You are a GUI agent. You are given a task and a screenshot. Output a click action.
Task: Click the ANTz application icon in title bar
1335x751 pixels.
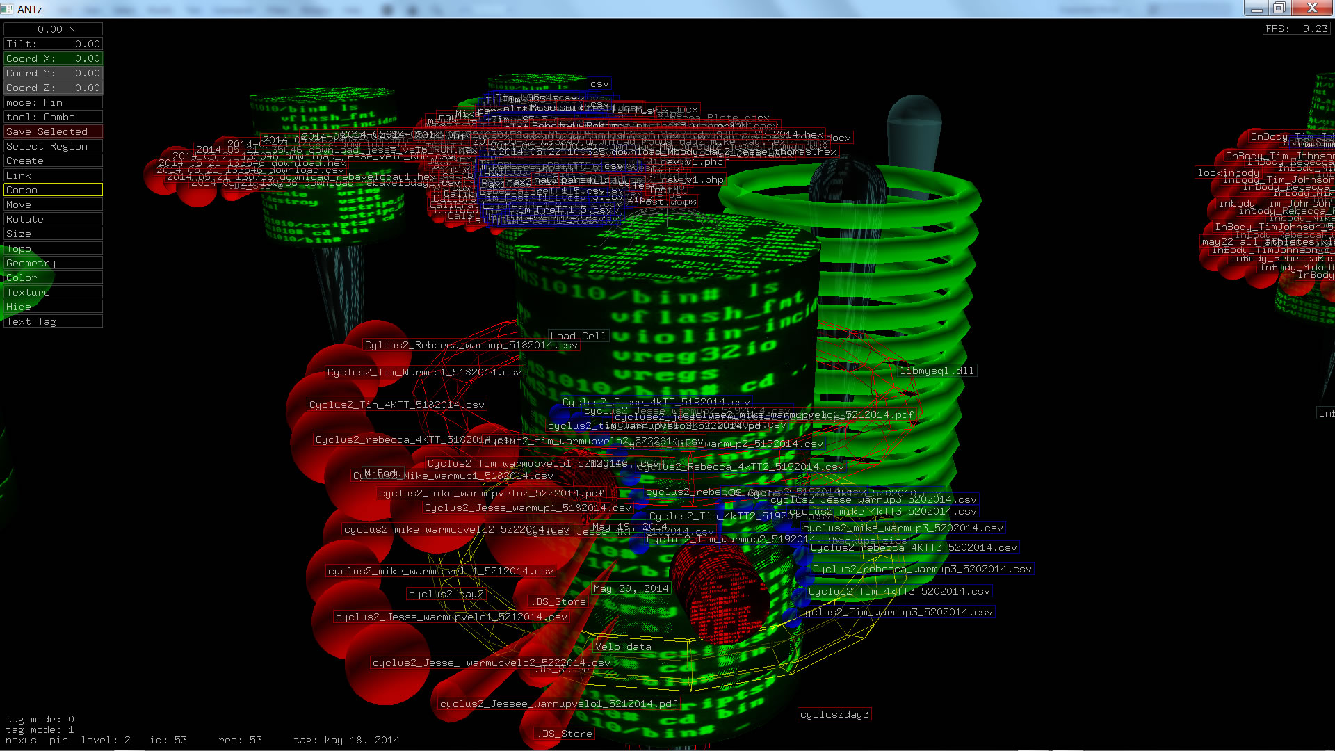coord(8,9)
